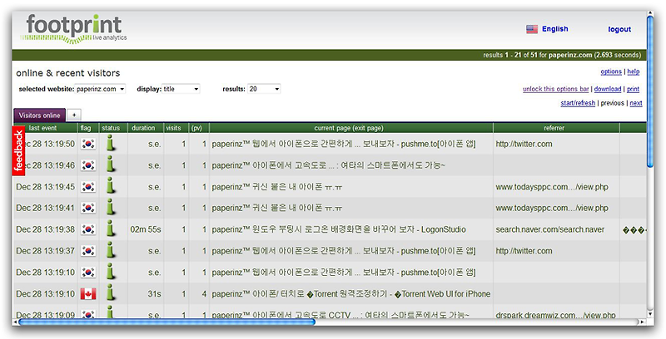Image resolution: width=666 pixels, height=339 pixels.
Task: Click pushme.to page title in 13:19:10 row
Action: (x=344, y=272)
